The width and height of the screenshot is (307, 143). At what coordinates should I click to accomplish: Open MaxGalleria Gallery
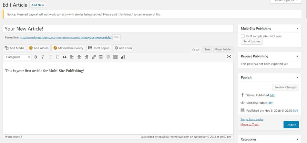(68, 48)
